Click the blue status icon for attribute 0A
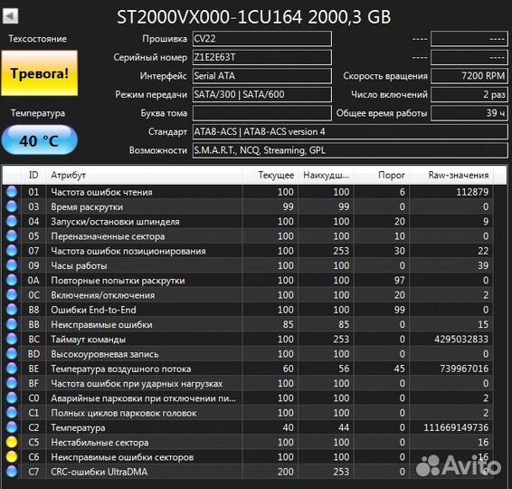The image size is (512, 489). coord(12,280)
